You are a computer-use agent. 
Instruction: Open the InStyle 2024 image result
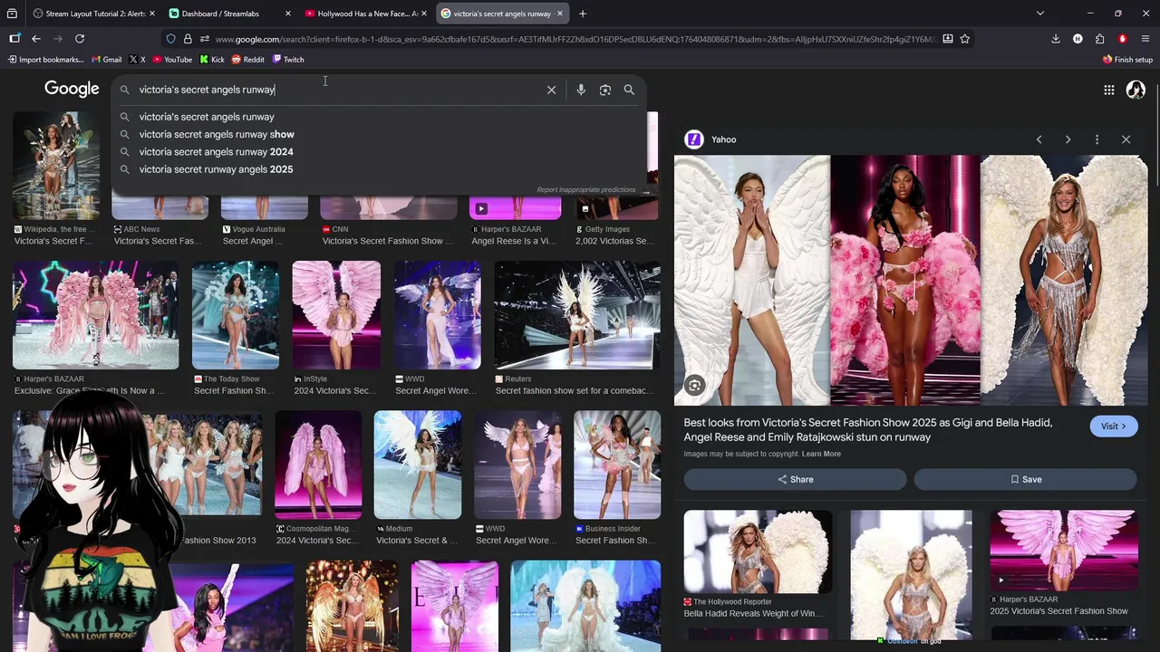coord(336,315)
